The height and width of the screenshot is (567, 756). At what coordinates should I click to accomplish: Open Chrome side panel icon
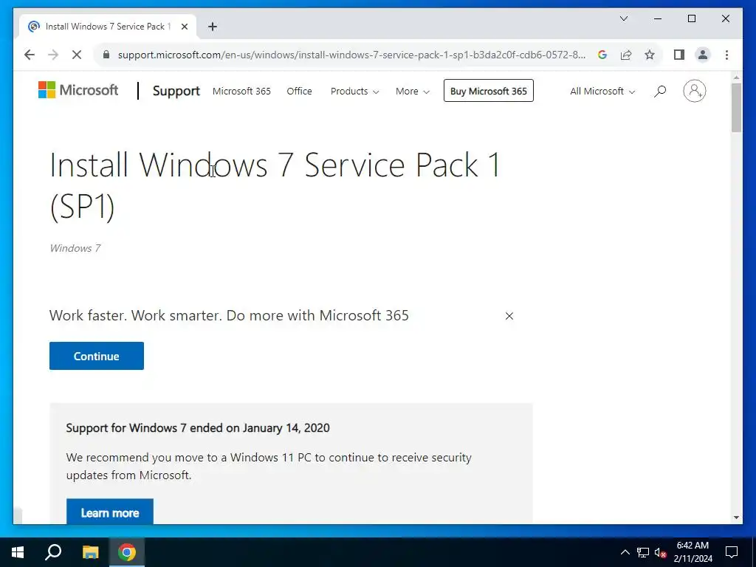pos(679,55)
